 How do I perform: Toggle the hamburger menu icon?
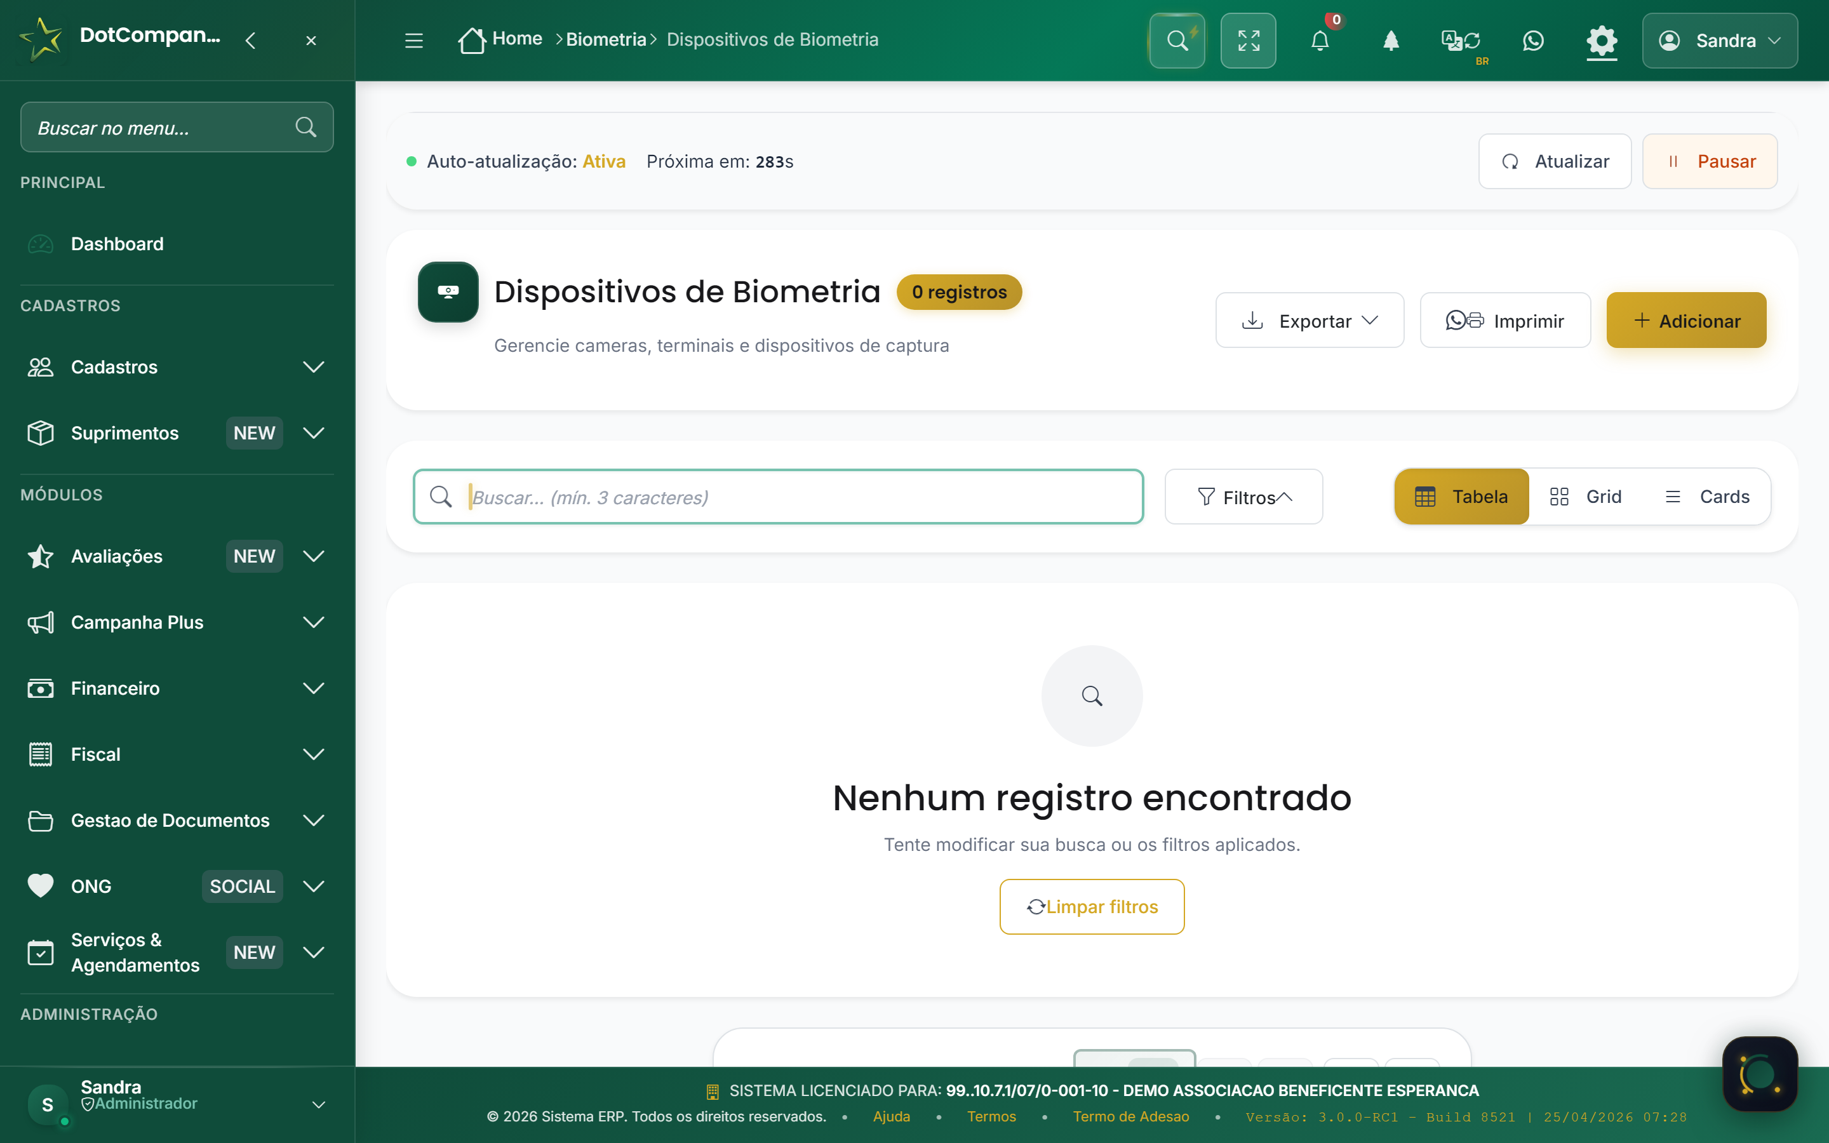point(413,40)
